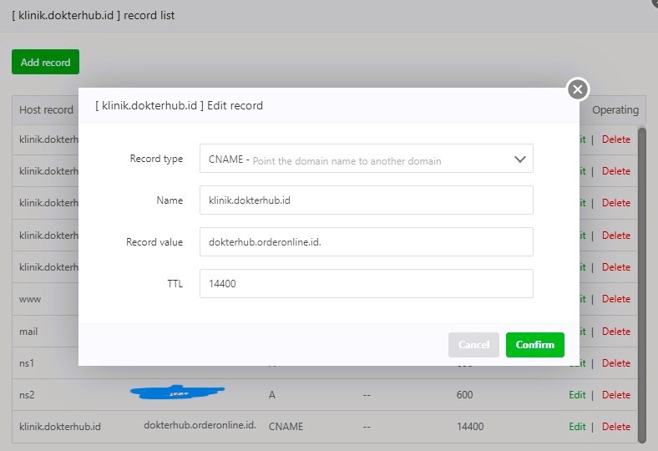Delete the www record
This screenshot has width=658, height=451.
tap(616, 299)
